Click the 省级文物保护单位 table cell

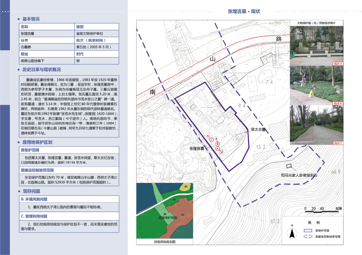pos(97,34)
